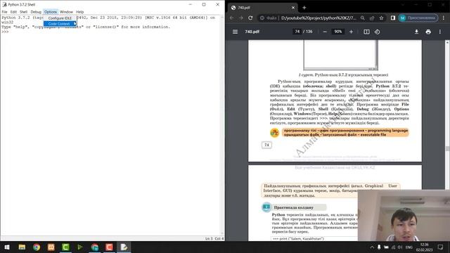Screen dimensions: 450x253
Task: Toggle the PDF sidebar hamburger menu
Action: (235, 32)
